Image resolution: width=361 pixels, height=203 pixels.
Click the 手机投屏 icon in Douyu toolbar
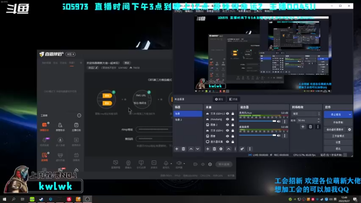[x=141, y=164]
